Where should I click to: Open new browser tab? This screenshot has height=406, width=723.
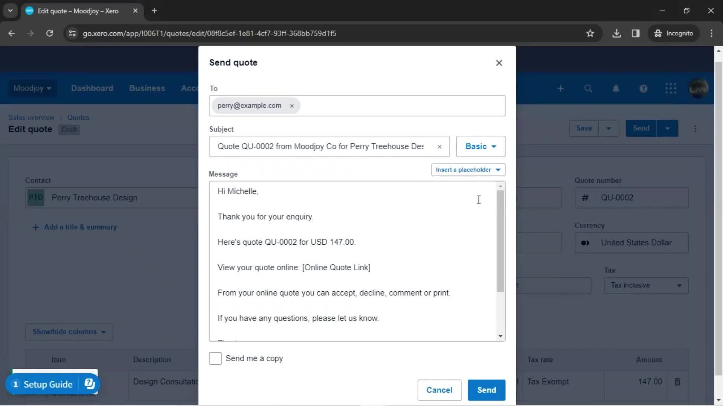click(x=154, y=11)
